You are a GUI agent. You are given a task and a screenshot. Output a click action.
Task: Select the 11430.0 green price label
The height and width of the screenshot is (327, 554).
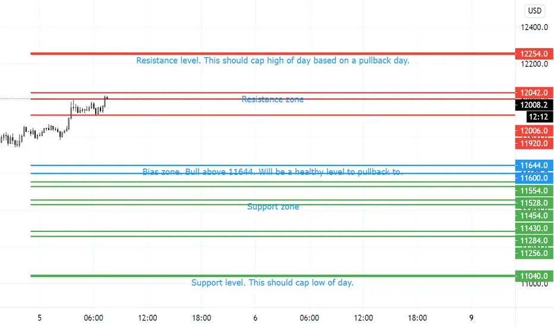(x=534, y=228)
